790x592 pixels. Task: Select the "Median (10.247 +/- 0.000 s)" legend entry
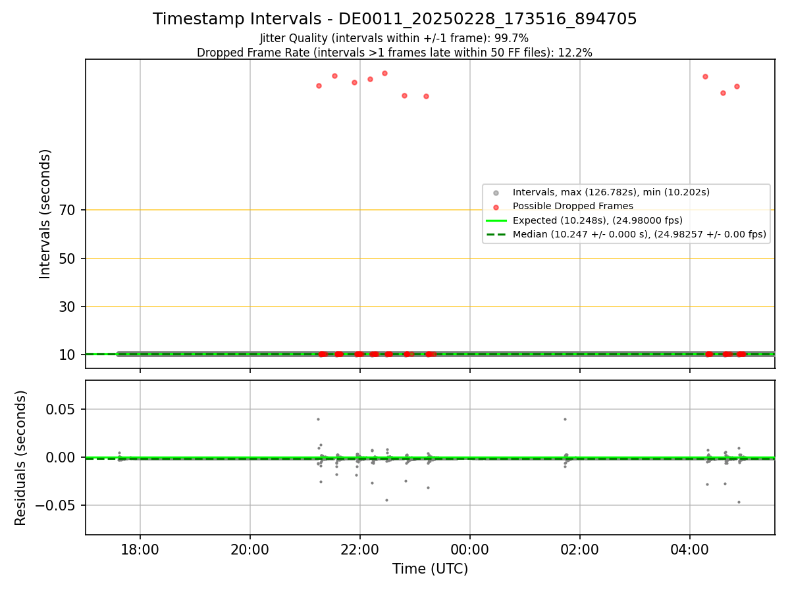tap(639, 234)
